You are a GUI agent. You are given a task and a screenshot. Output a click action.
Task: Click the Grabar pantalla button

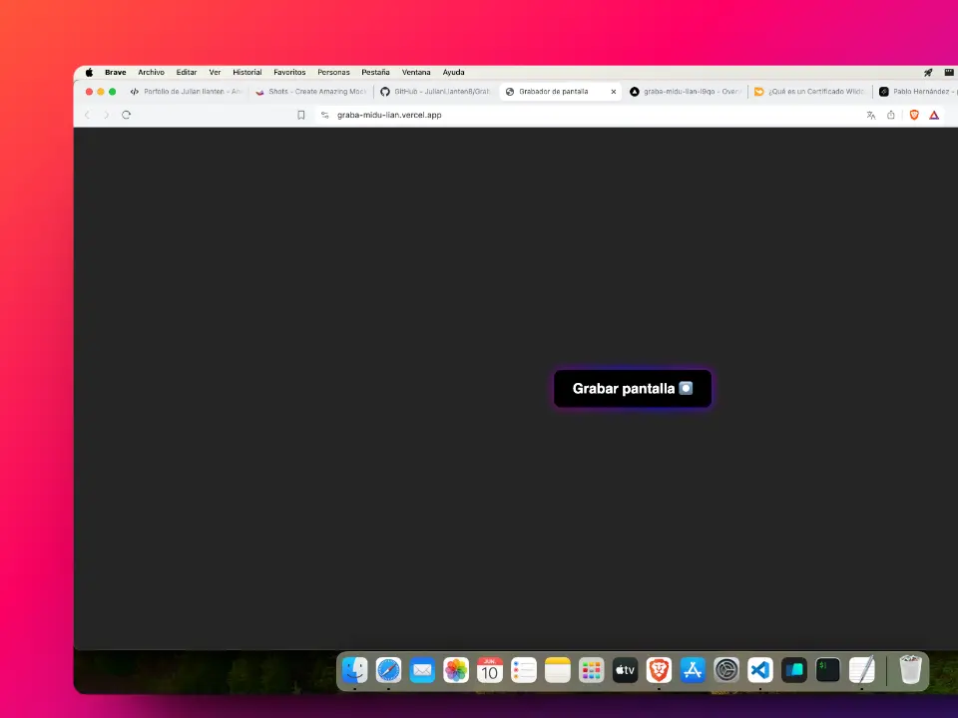tap(633, 389)
